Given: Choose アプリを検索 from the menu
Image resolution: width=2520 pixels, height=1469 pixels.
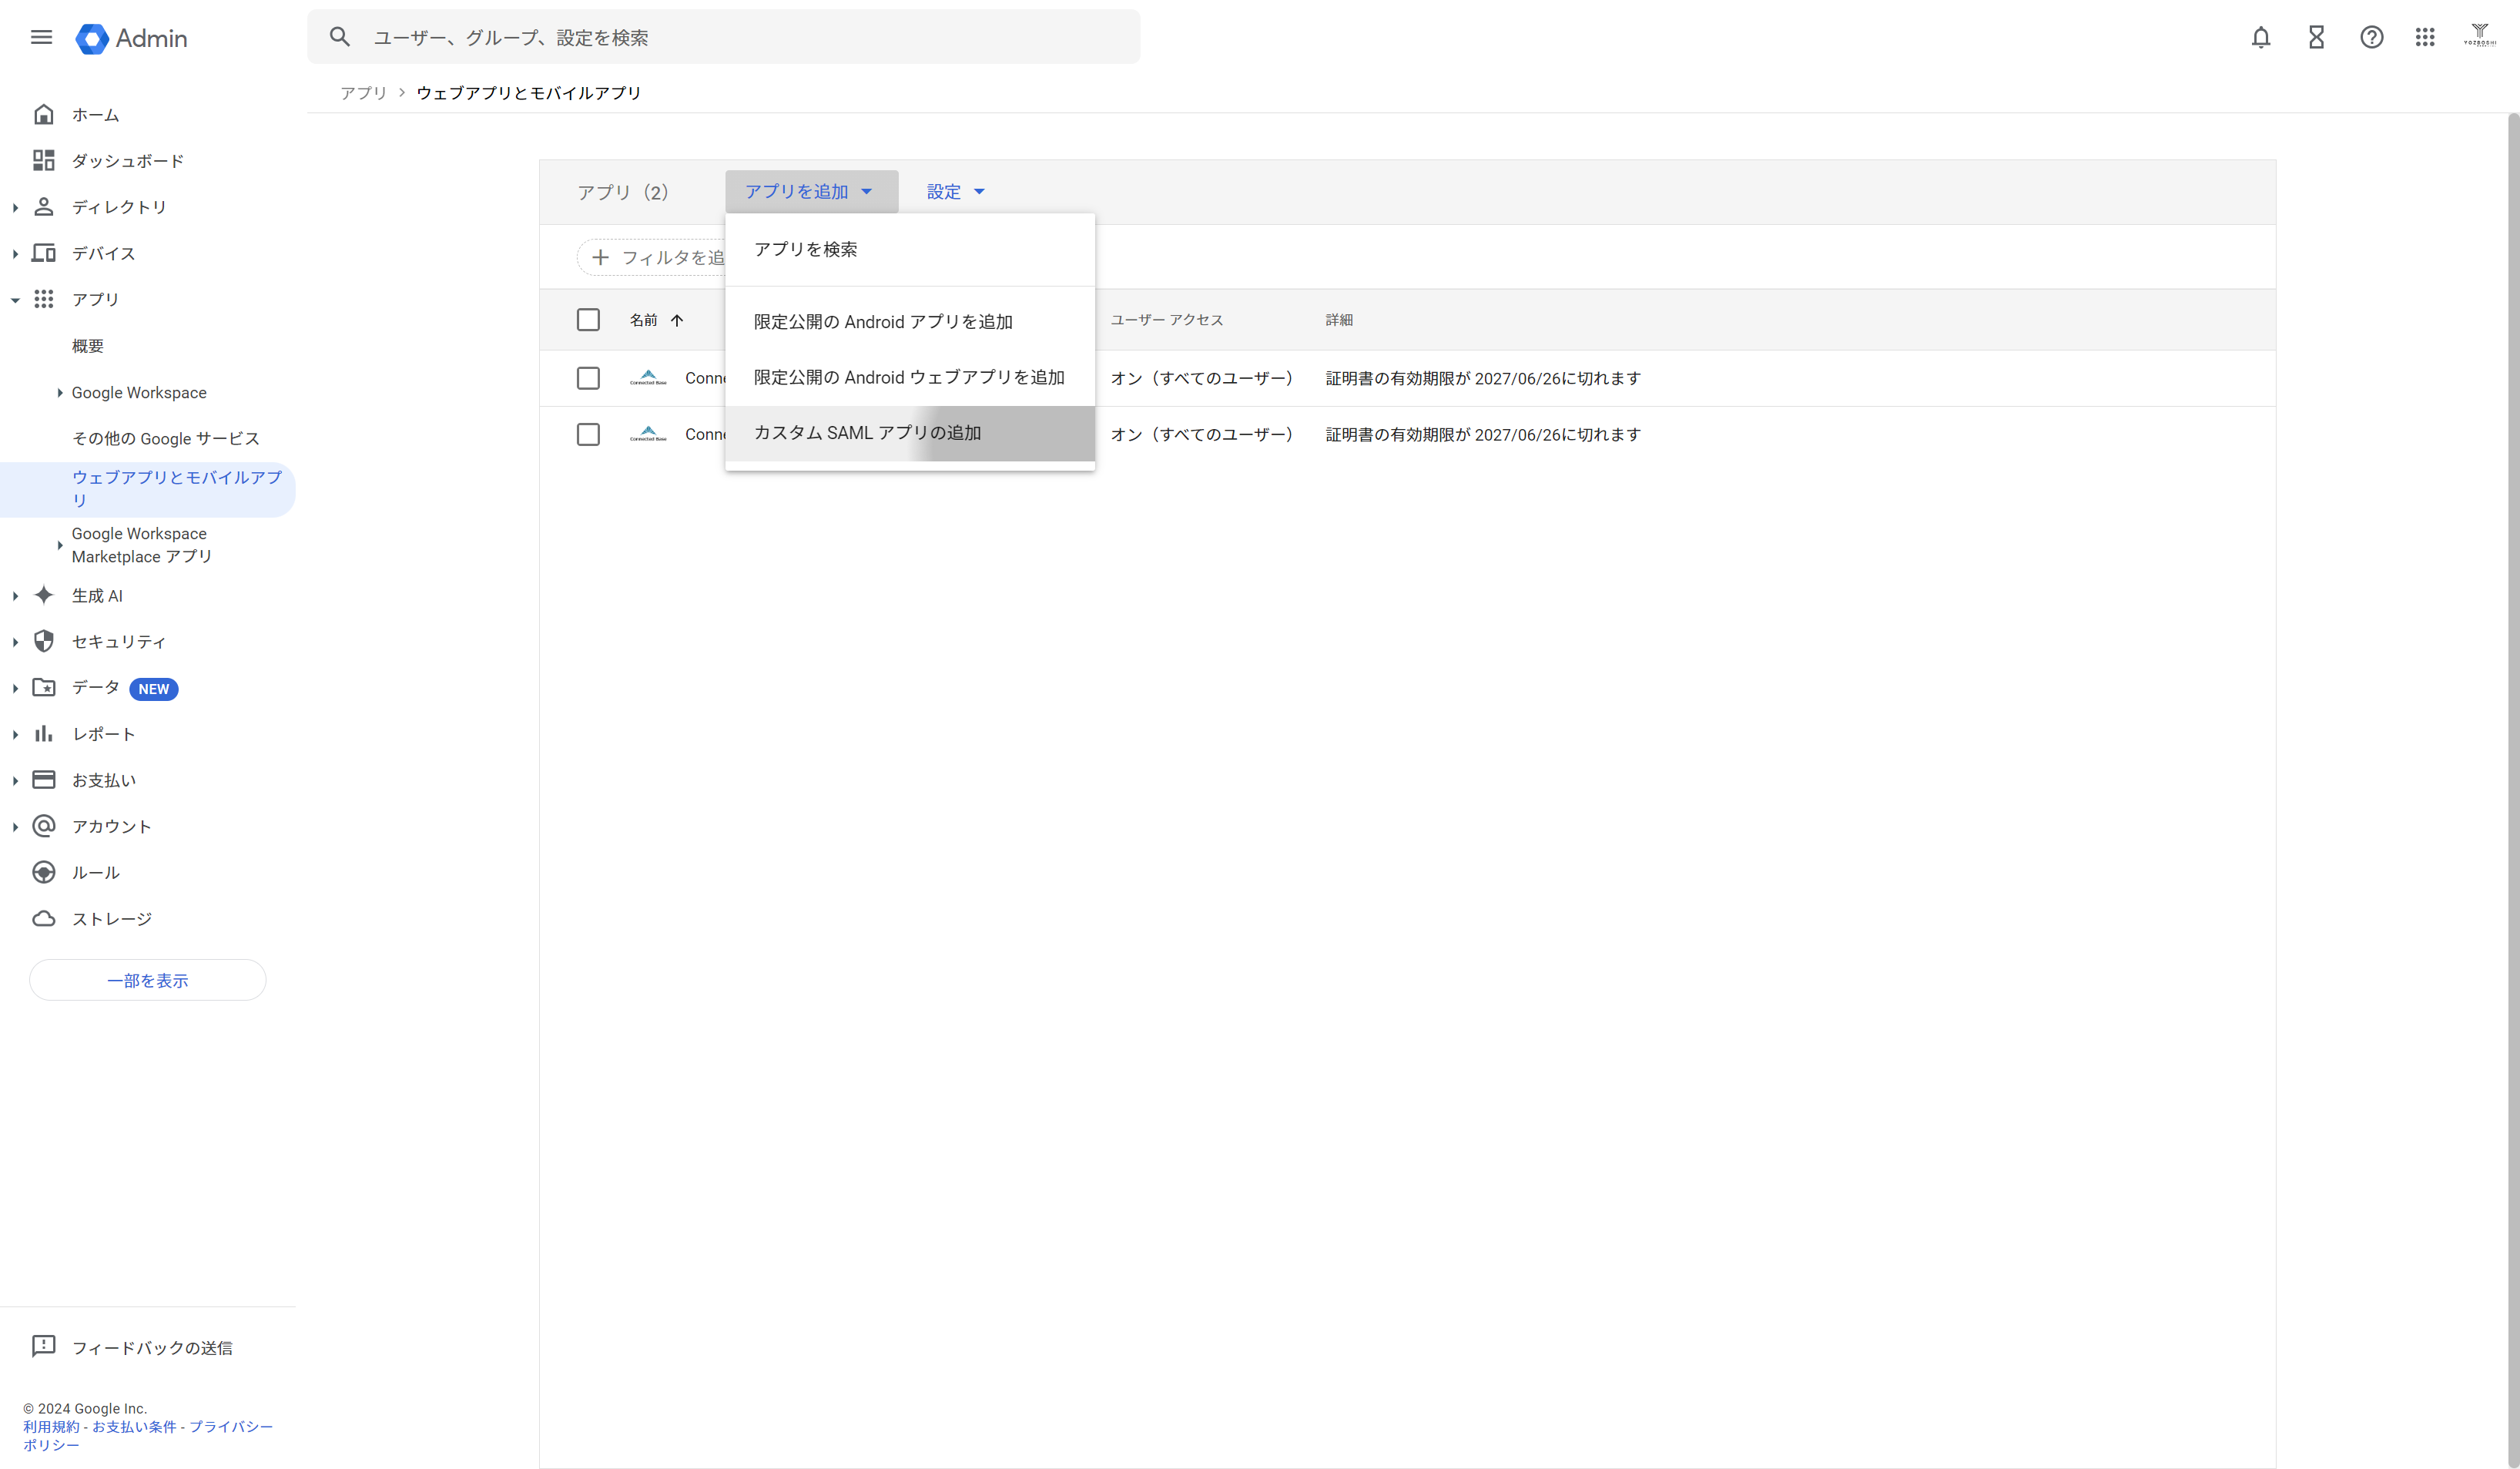Looking at the screenshot, I should tap(910, 249).
